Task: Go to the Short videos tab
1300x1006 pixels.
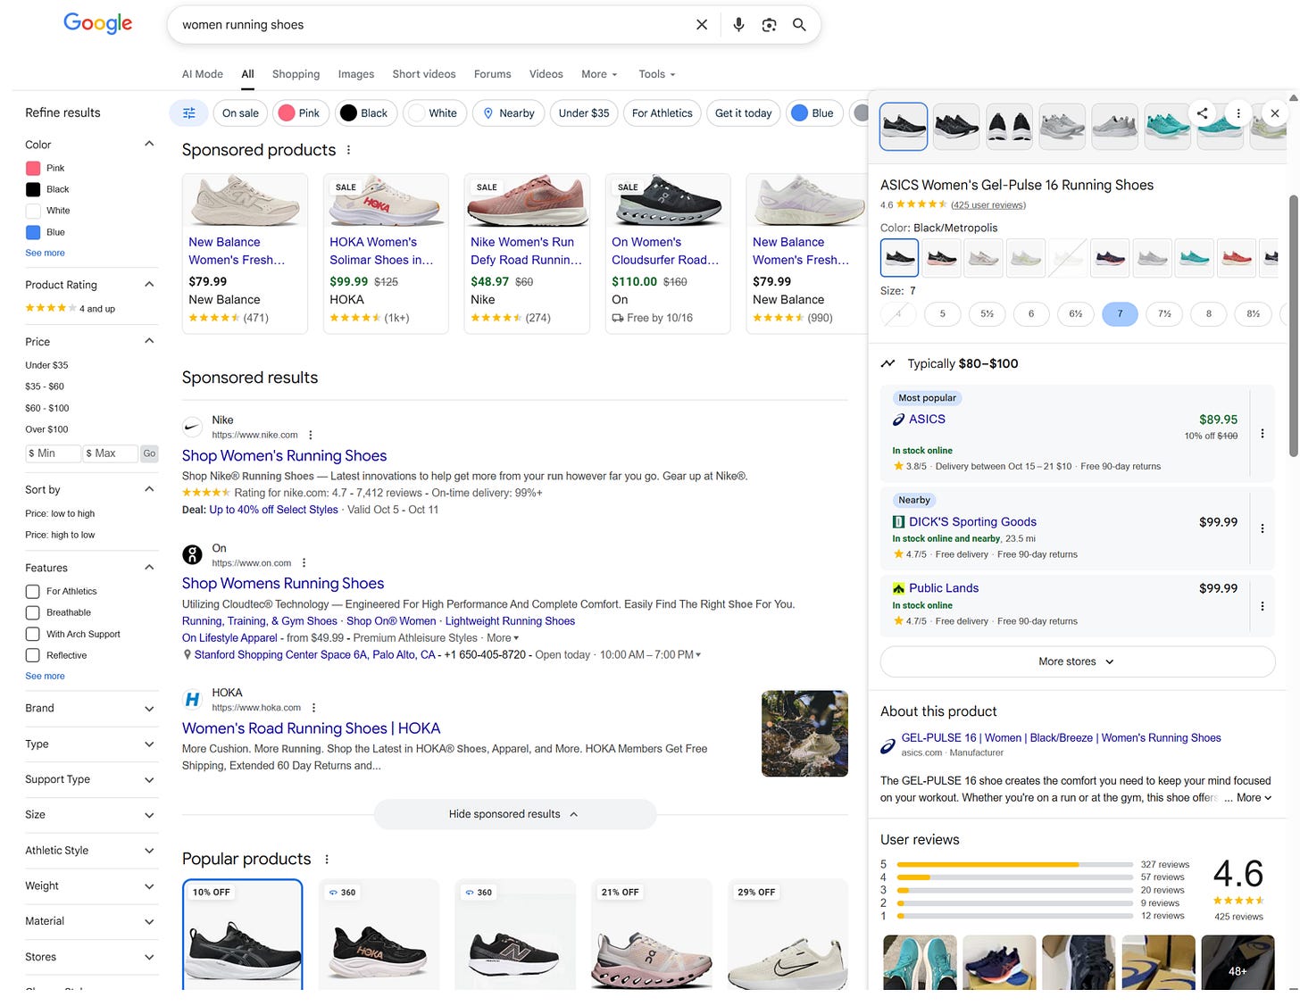Action: [x=424, y=74]
